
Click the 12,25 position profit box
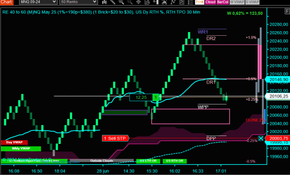(x=141, y=97)
